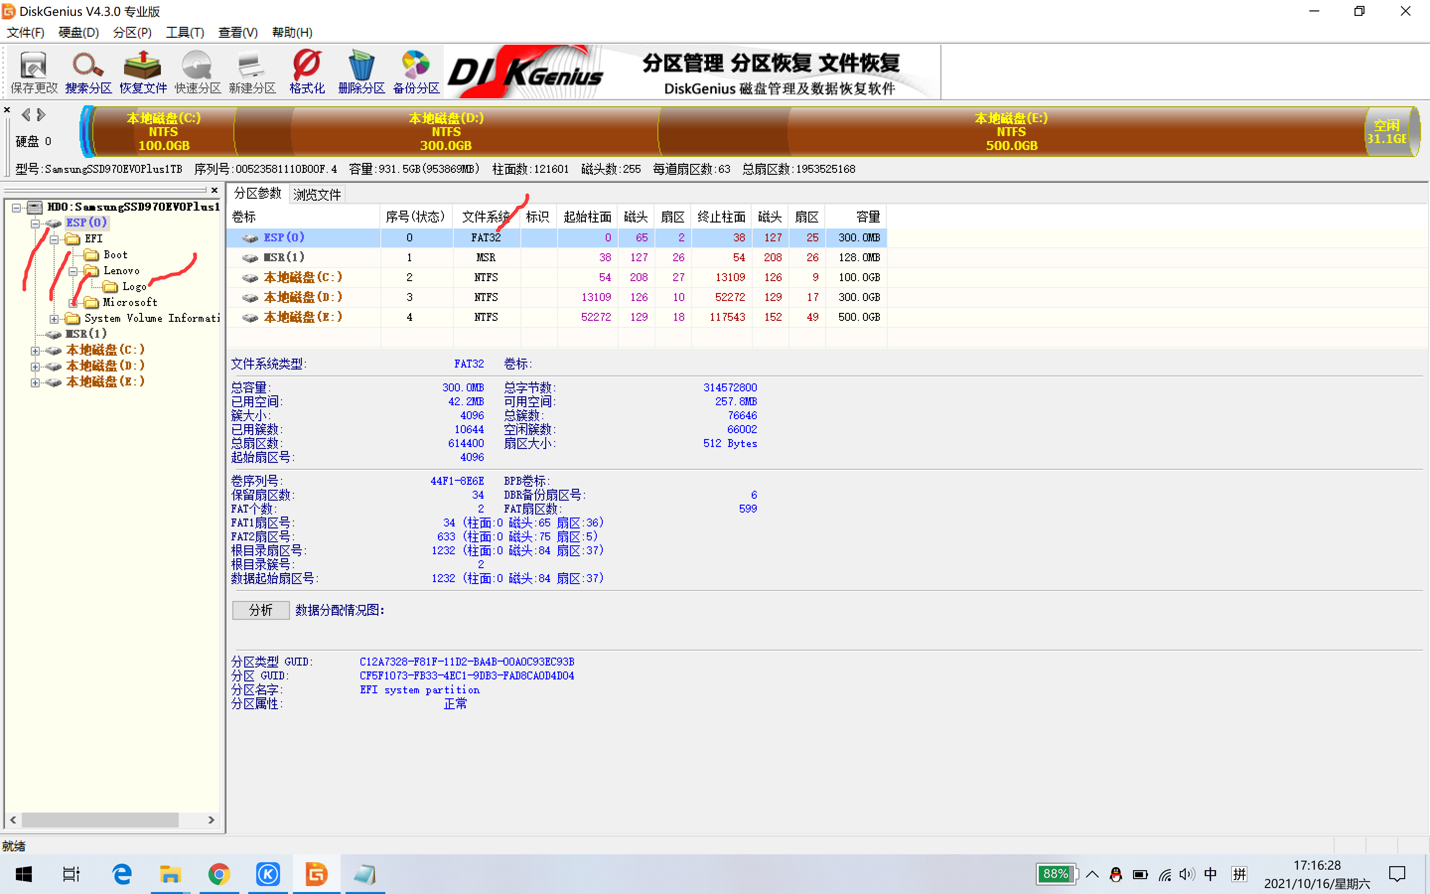Open the 帮助(H) menu

[292, 32]
